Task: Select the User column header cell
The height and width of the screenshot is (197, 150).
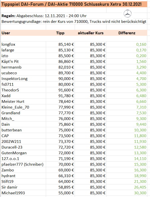Action: [x=23, y=33]
